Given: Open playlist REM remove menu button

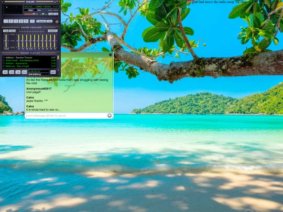Looking at the screenshot, I should pos(12,72).
